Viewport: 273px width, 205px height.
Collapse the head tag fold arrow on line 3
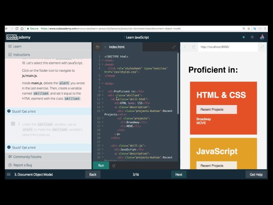[102, 64]
